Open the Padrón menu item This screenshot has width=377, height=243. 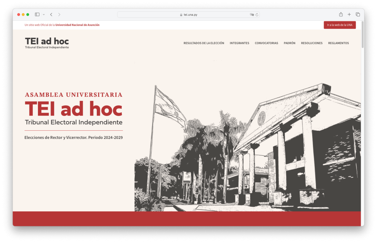point(289,43)
